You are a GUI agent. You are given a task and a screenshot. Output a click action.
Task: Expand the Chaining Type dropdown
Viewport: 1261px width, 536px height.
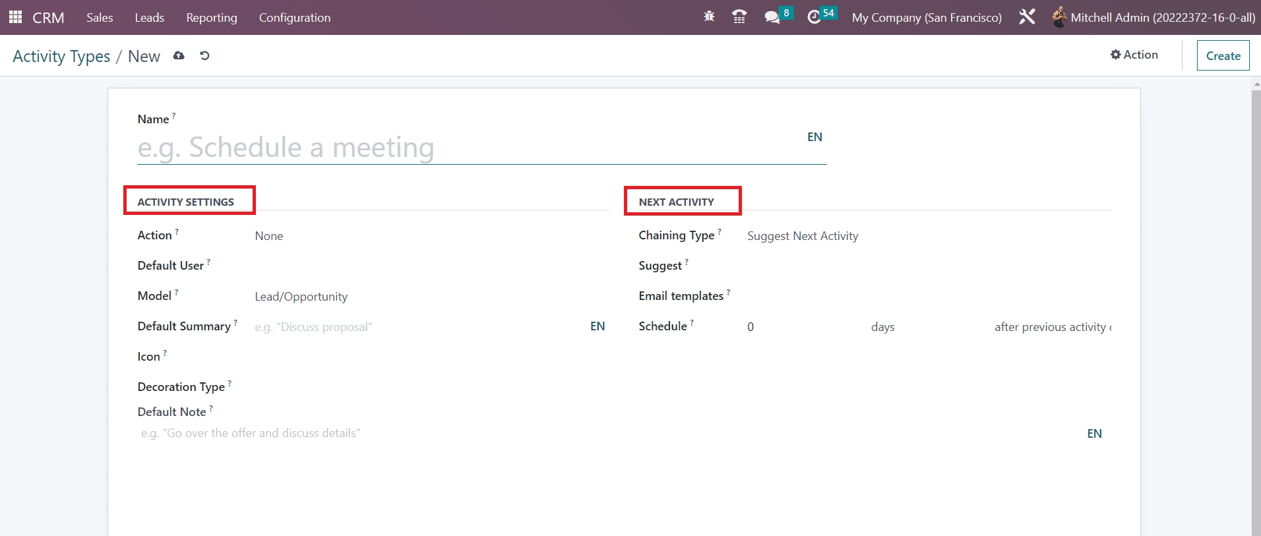click(923, 236)
